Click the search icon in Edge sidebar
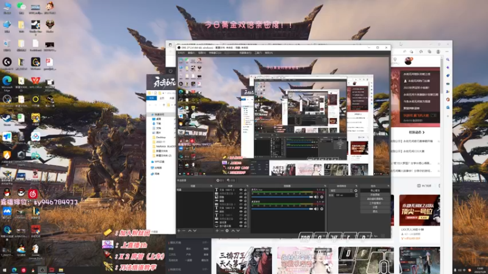The height and width of the screenshot is (274, 488). point(448,59)
